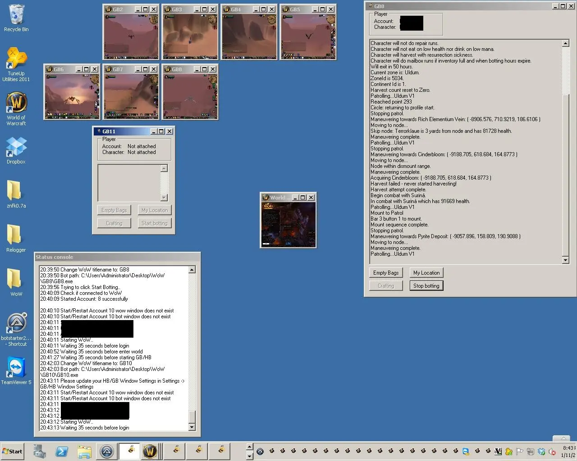Launch the botstarter2 shortcut icon

click(x=17, y=324)
